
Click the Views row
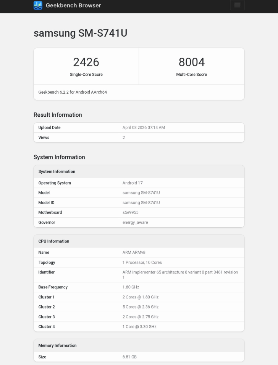pos(139,138)
